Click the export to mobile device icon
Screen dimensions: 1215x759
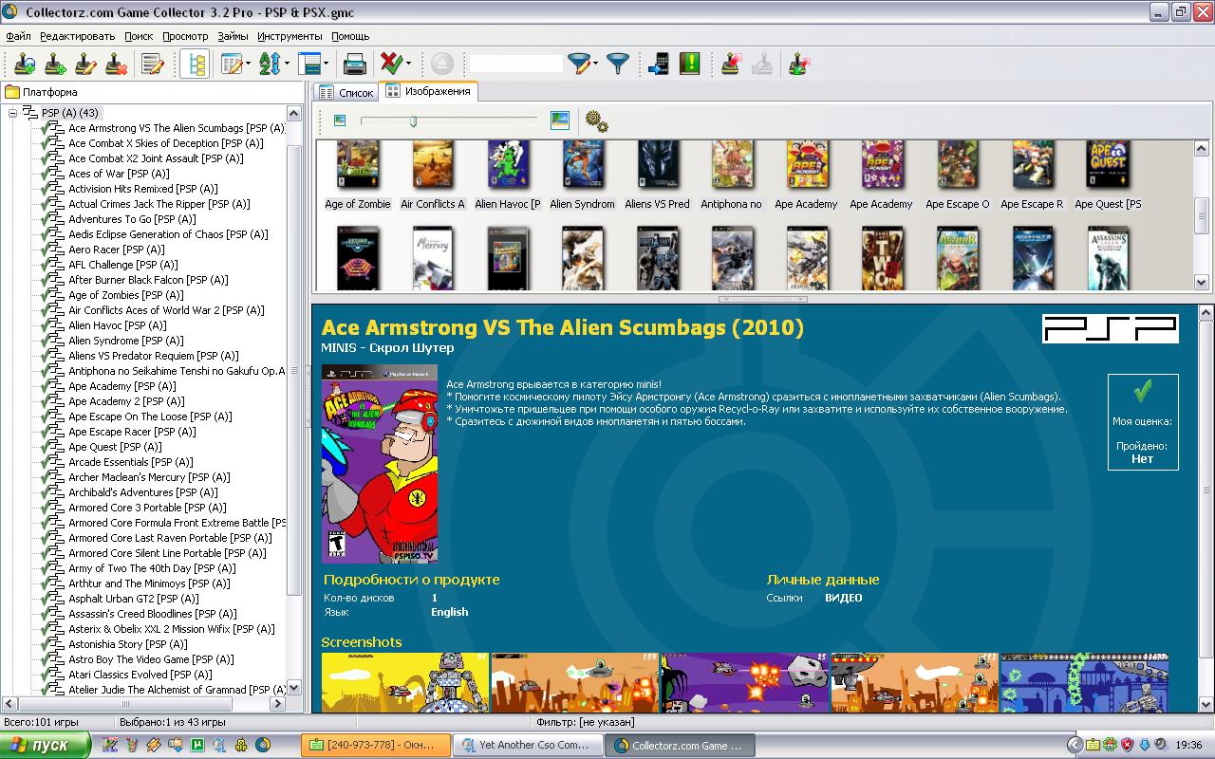point(659,65)
